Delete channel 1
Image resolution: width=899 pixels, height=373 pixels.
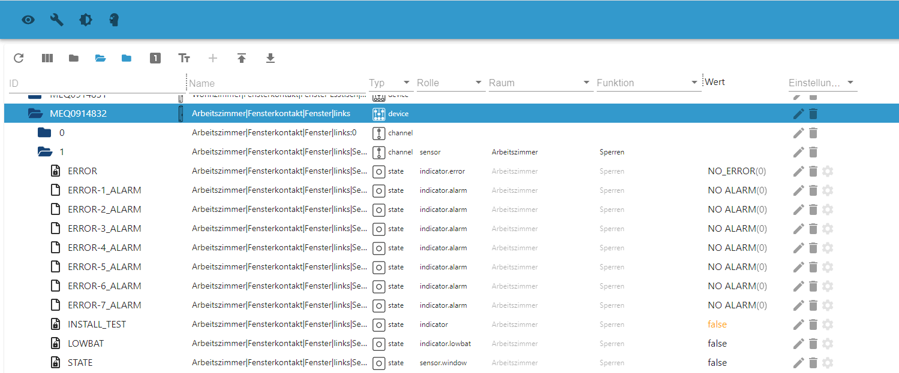click(x=813, y=152)
